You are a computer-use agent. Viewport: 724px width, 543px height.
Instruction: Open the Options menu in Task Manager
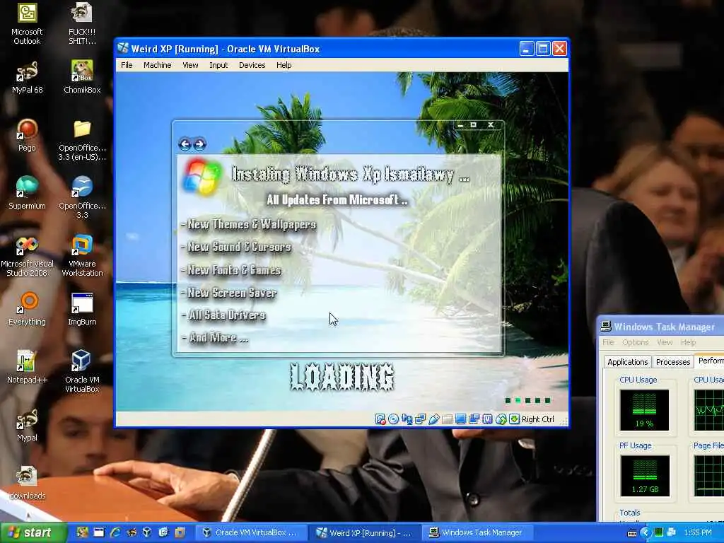coord(636,342)
